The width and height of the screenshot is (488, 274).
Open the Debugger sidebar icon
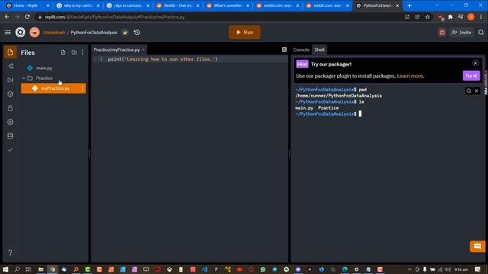click(10, 80)
